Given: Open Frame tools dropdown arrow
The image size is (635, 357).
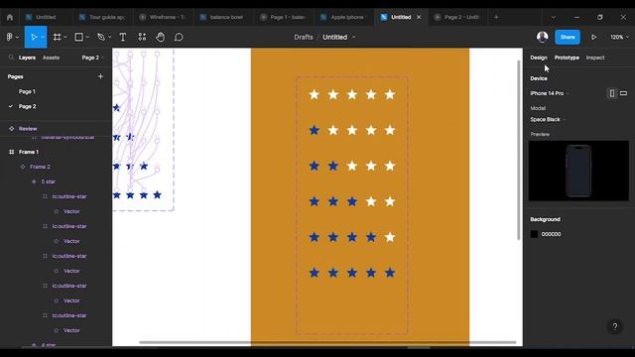Looking at the screenshot, I should pyautogui.click(x=65, y=37).
